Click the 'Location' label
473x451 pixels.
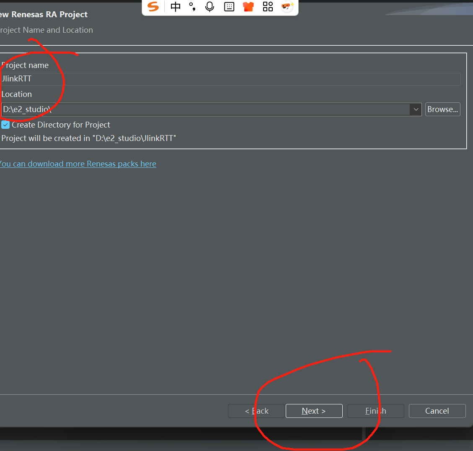17,94
